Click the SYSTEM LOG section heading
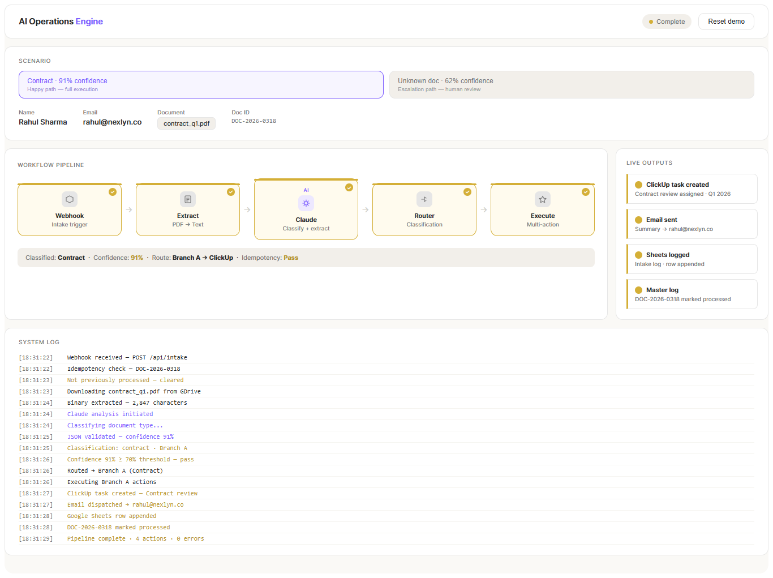 pos(39,342)
